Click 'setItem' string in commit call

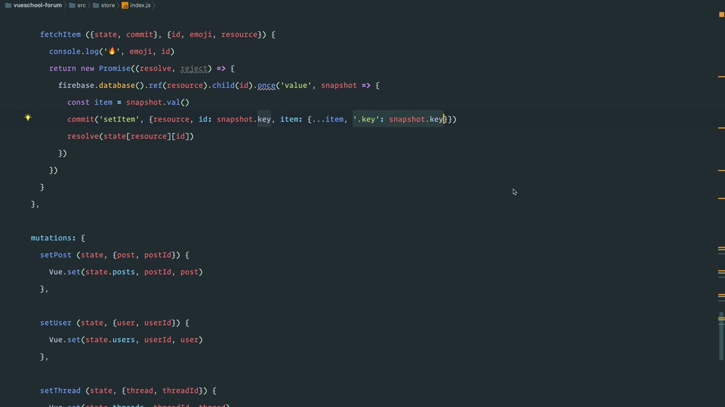pyautogui.click(x=120, y=119)
